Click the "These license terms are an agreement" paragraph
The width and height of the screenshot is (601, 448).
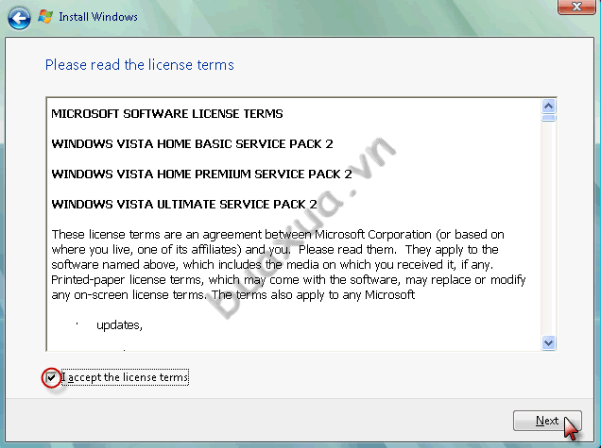pyautogui.click(x=288, y=264)
